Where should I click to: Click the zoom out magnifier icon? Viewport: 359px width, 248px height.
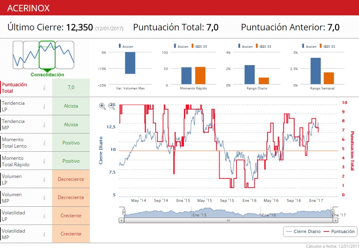click(112, 106)
